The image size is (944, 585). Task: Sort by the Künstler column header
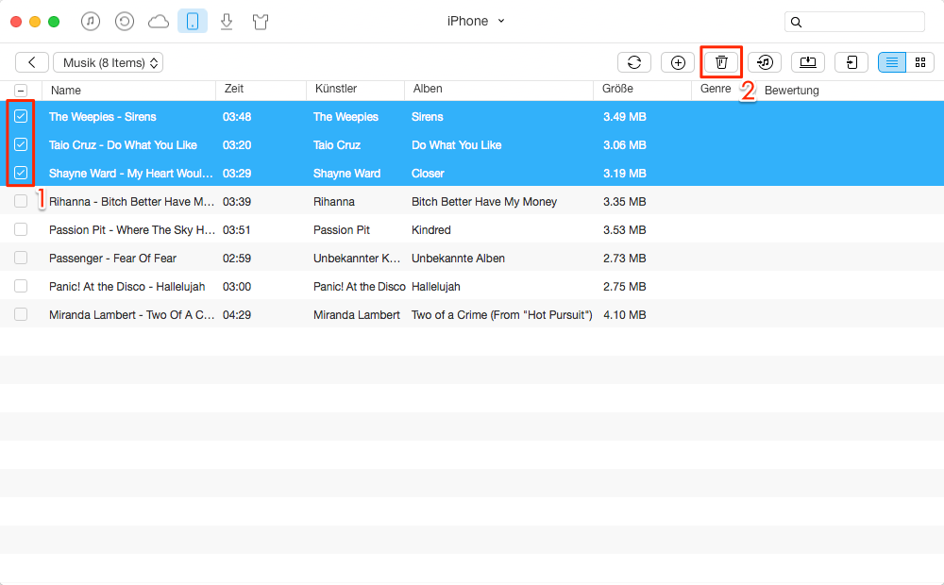tap(336, 89)
